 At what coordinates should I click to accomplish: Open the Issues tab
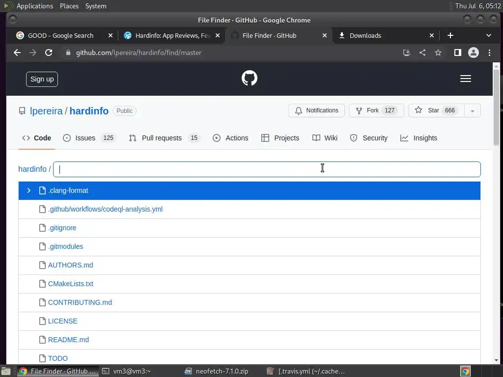tap(88, 138)
